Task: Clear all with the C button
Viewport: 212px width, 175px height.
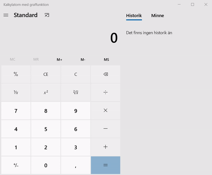Action: [x=76, y=74]
